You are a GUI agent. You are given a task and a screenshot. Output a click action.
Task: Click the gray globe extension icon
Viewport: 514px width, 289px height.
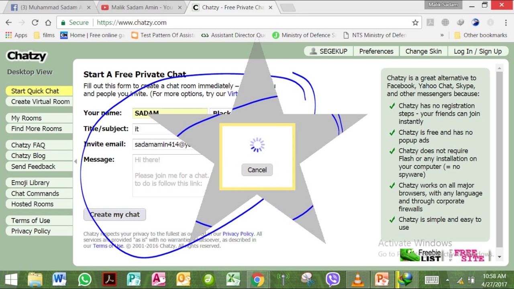(445, 22)
